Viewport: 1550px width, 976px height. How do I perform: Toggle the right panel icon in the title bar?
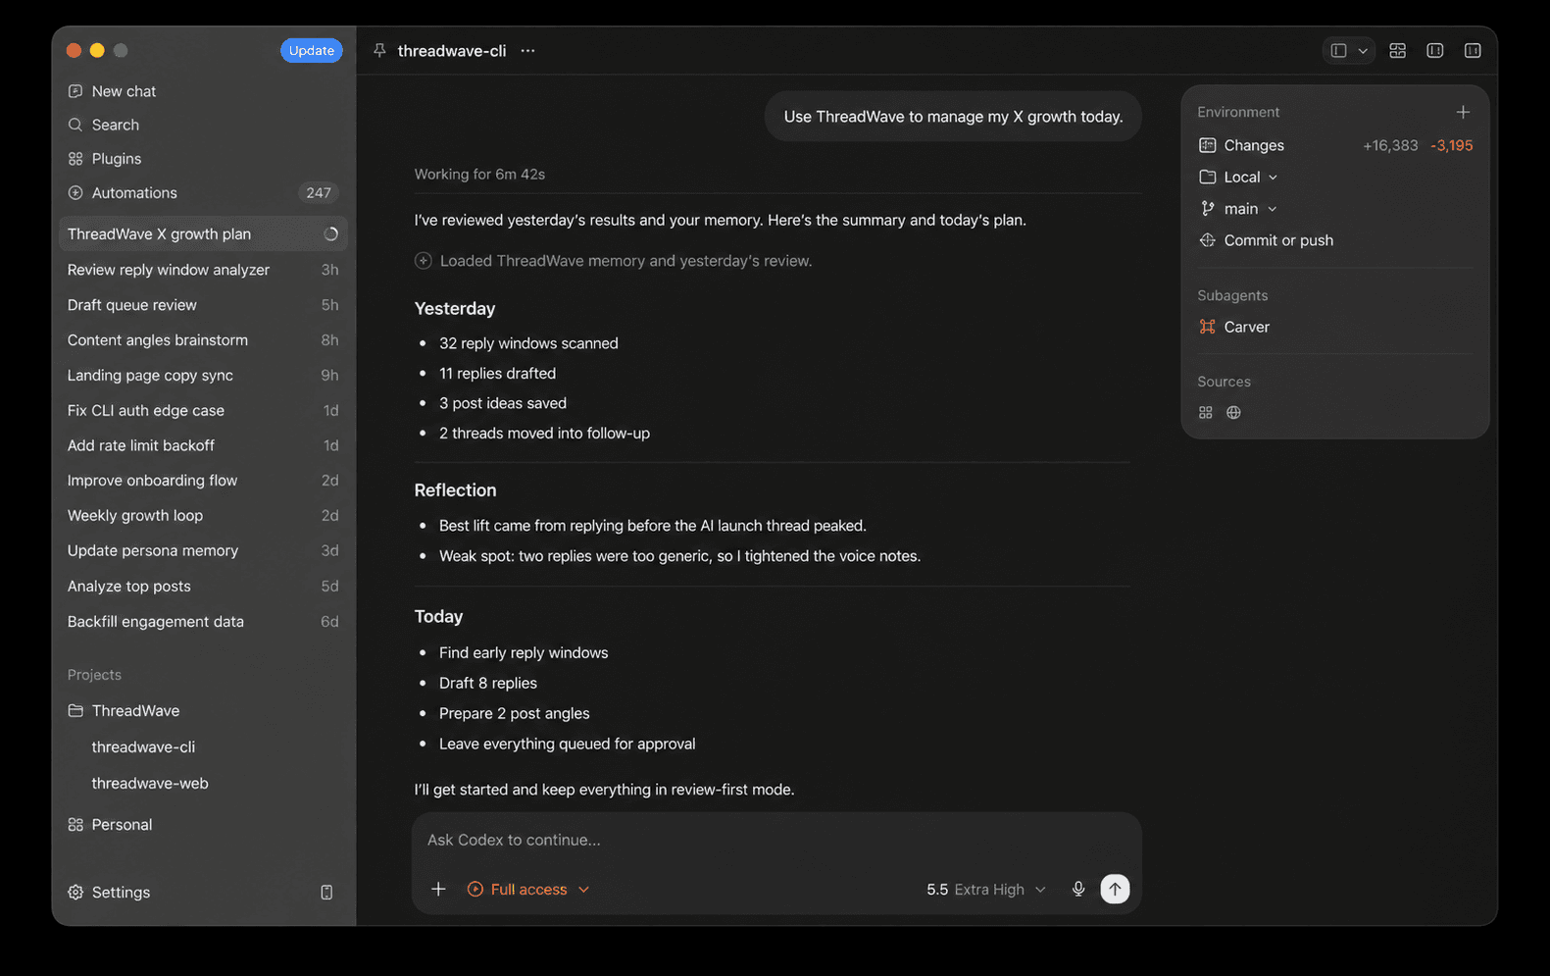coord(1472,50)
